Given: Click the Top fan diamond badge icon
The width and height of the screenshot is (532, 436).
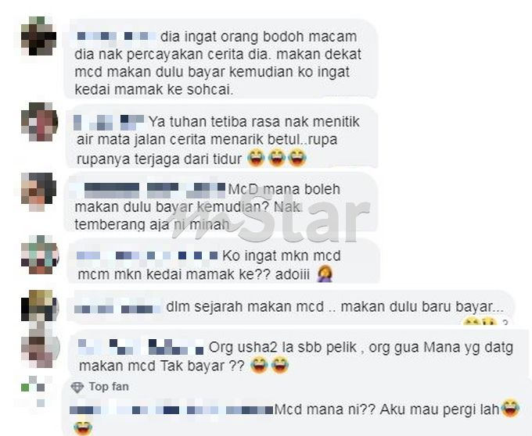Looking at the screenshot, I should 77,388.
